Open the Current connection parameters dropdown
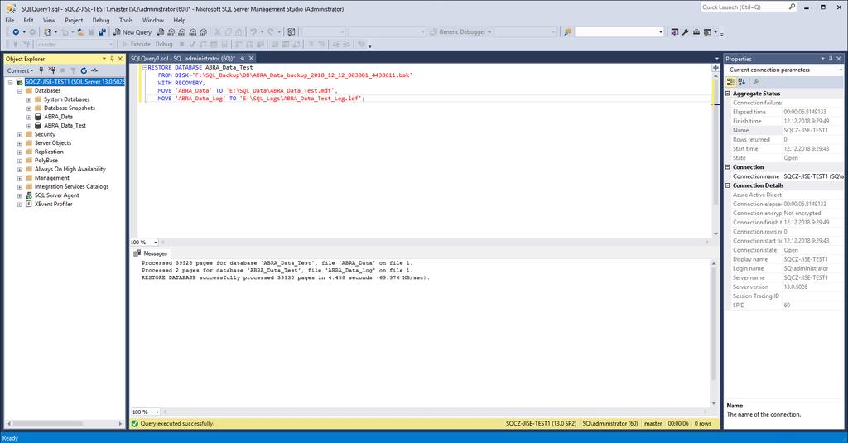The image size is (848, 443). click(x=841, y=70)
